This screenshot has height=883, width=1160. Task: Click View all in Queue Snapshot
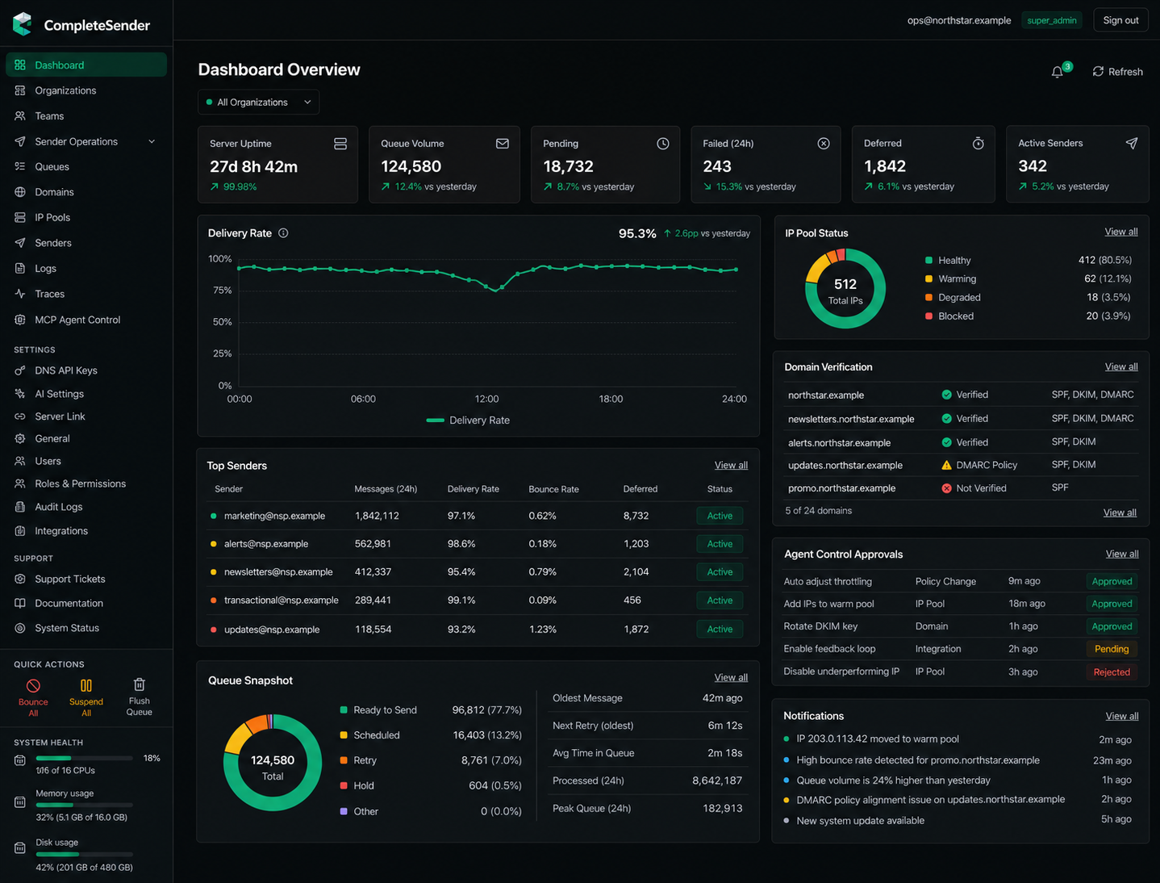[x=731, y=678]
